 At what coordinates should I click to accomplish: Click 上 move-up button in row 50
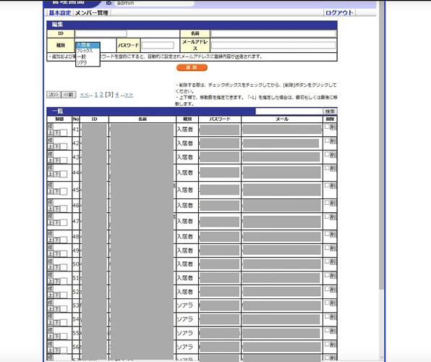tap(51, 267)
